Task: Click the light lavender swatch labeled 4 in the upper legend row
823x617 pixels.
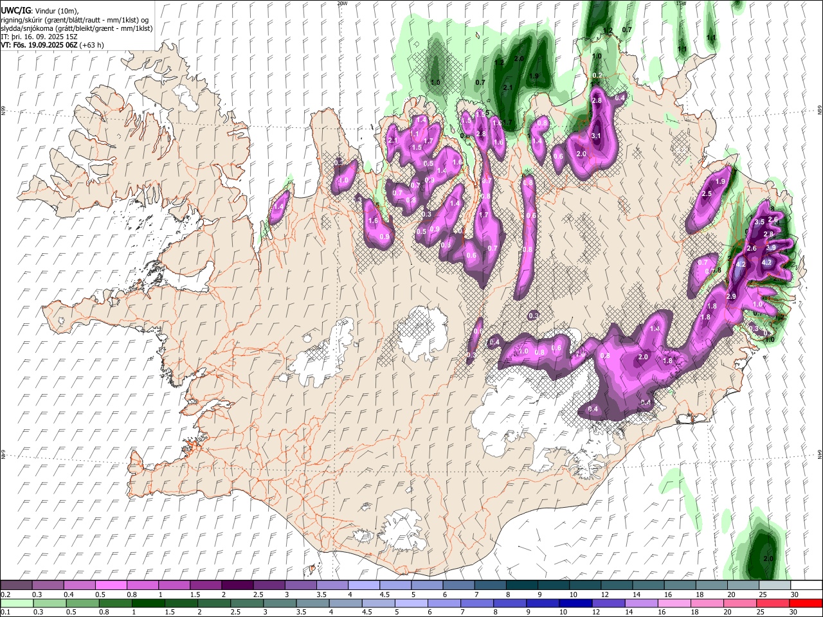Action: pos(364,585)
